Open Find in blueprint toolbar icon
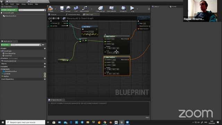 tap(76, 9)
